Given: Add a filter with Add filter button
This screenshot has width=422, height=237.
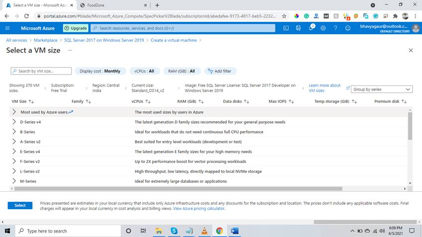Looking at the screenshot, I should pos(220,71).
